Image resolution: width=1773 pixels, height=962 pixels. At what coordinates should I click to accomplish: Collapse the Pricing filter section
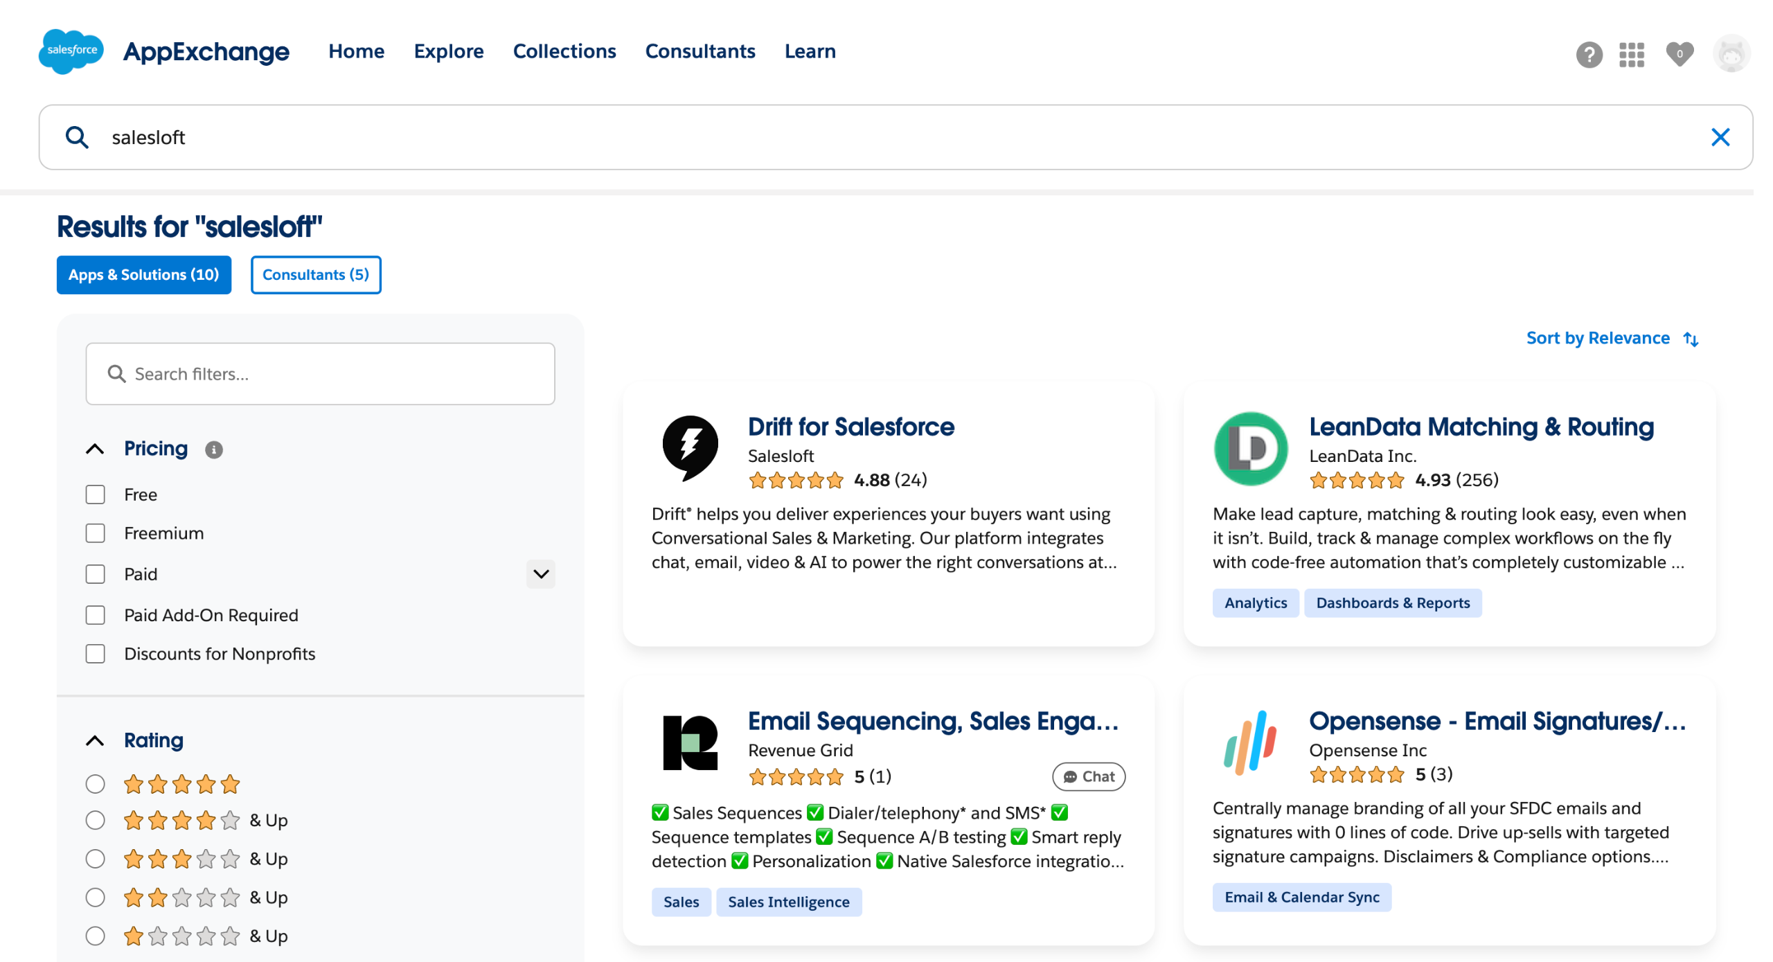[x=95, y=449]
